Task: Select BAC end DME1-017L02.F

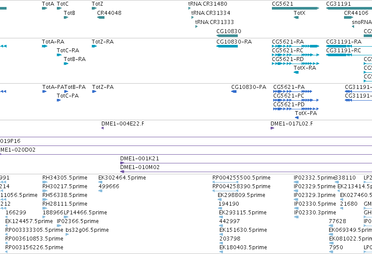Action: (x=272, y=128)
